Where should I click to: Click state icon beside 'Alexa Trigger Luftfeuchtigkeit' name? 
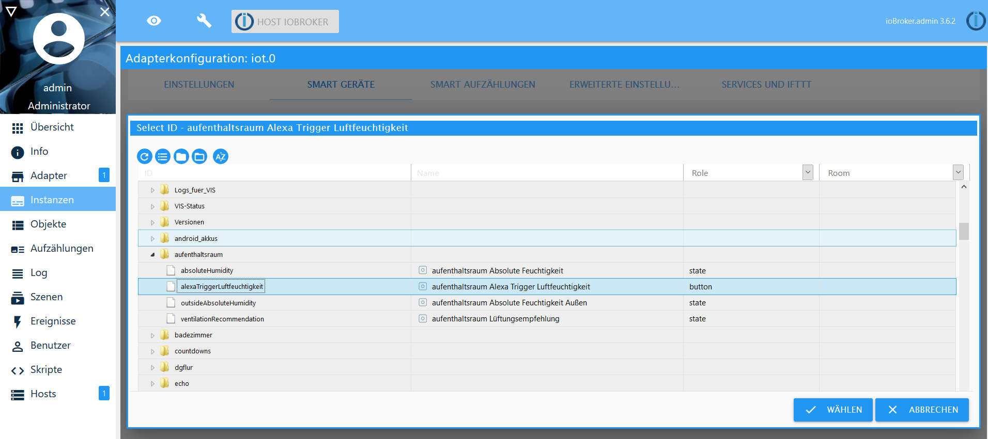pos(423,286)
